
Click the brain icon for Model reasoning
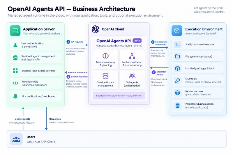coord(105,56)
